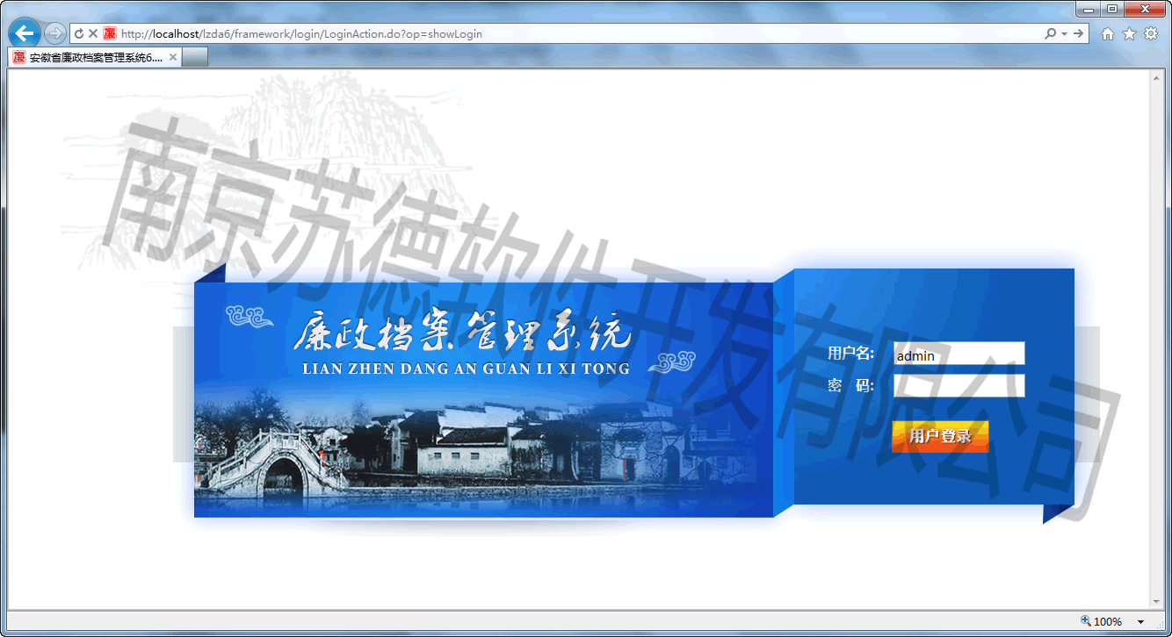1172x637 pixels.
Task: Click the page scrollbar down arrow
Action: [1156, 603]
